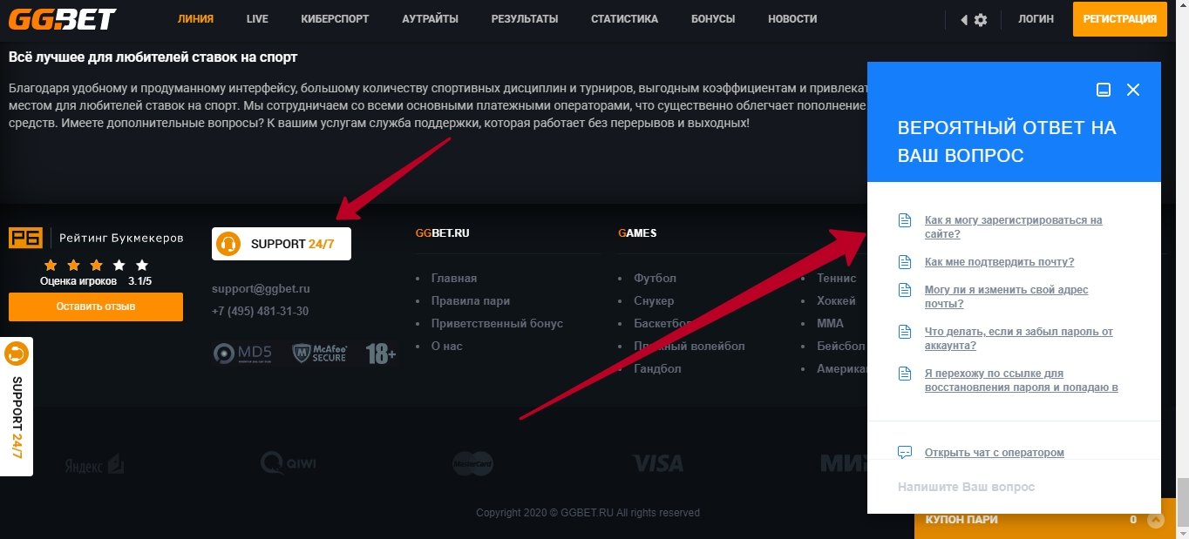
Task: Expand the header options arrow left of the gear
Action: tap(964, 19)
